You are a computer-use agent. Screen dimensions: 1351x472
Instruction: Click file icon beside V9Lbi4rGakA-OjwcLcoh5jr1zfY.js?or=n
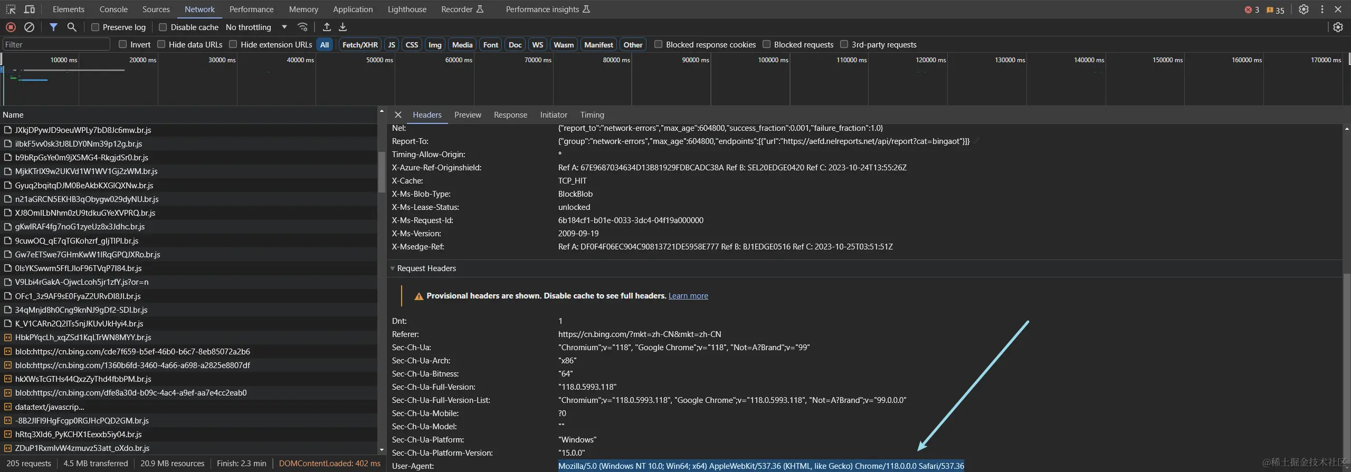(x=8, y=282)
